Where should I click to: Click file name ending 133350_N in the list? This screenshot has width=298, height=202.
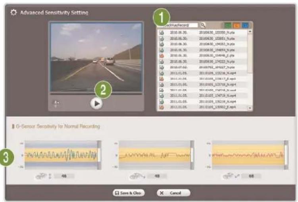(x=217, y=33)
